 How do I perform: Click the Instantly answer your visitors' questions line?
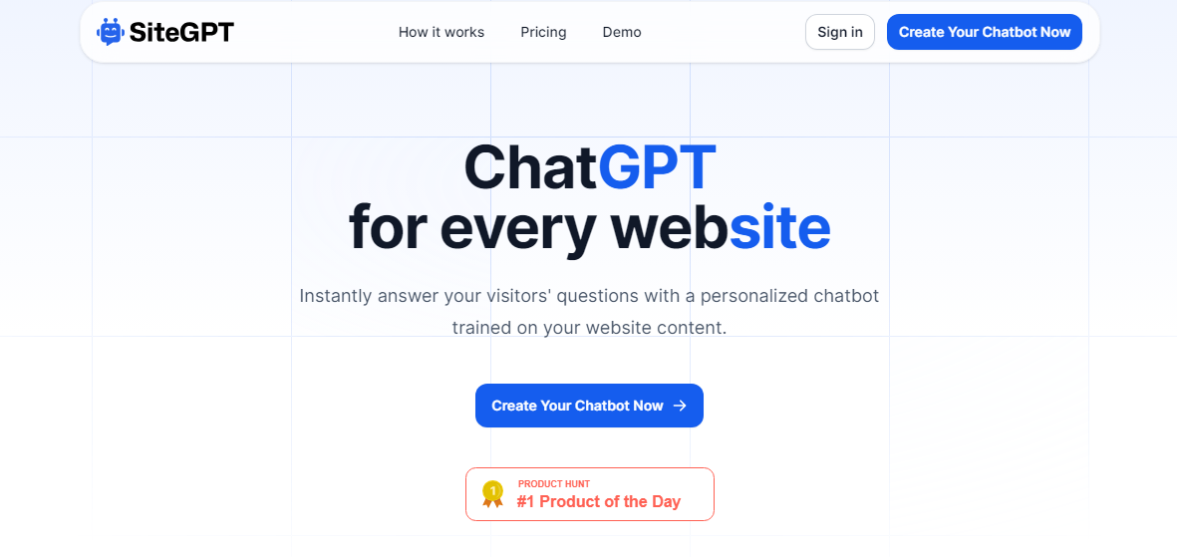589,296
